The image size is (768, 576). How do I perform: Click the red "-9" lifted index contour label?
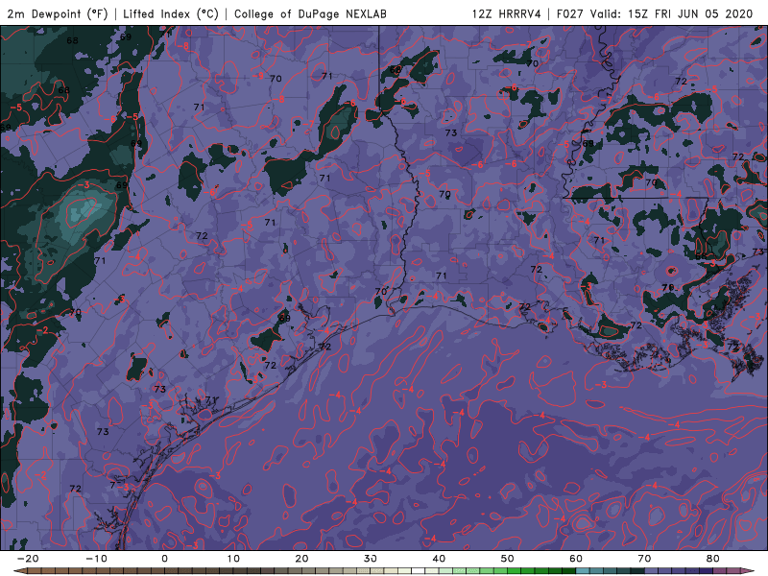coord(258,76)
